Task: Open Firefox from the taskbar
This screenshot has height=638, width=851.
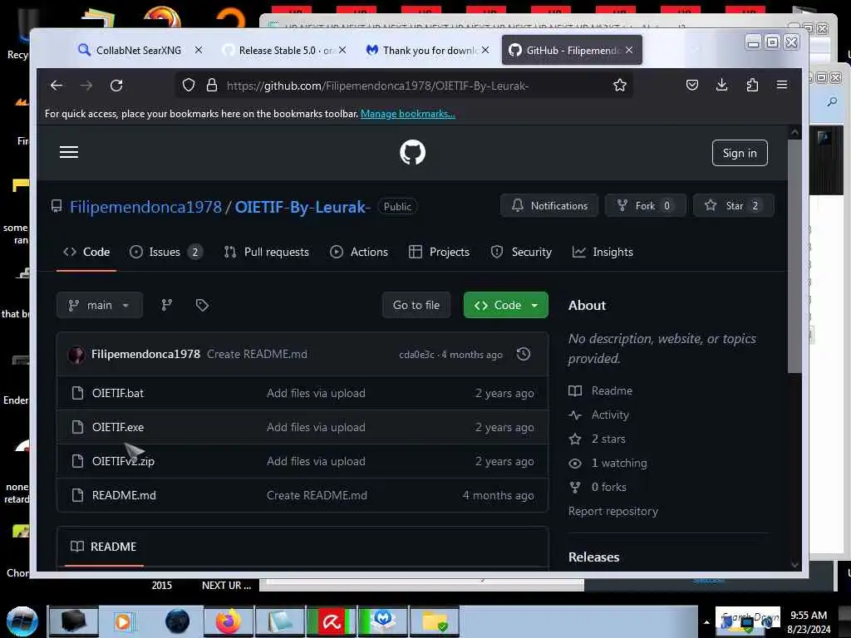Action: coord(229,621)
